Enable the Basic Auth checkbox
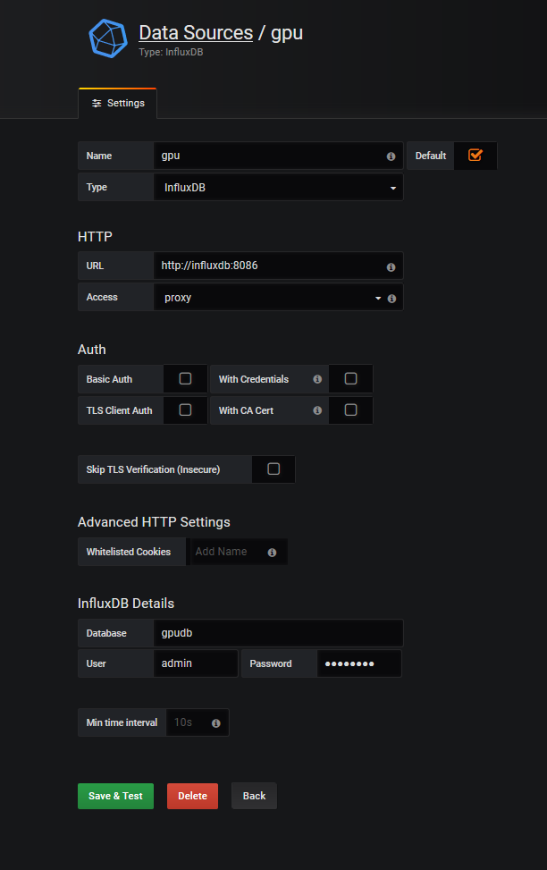The height and width of the screenshot is (870, 547). tap(185, 378)
